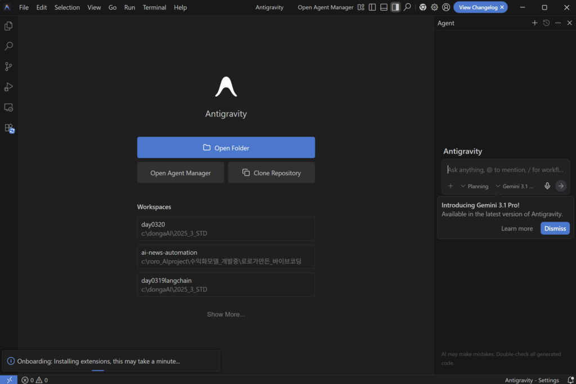Open notifications bell in status bar

pyautogui.click(x=570, y=380)
